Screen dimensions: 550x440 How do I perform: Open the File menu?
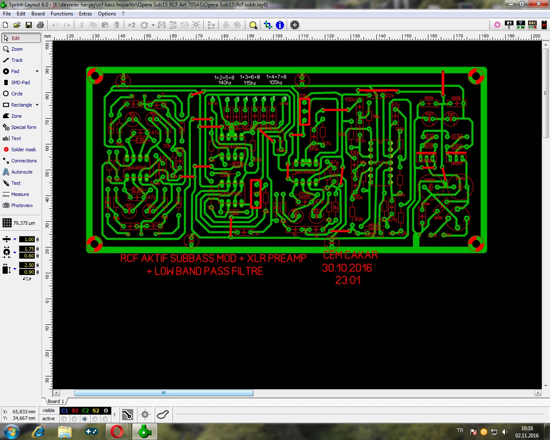coord(7,14)
